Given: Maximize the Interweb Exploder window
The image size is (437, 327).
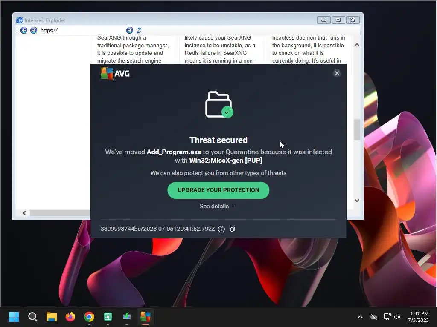Looking at the screenshot, I should (338, 20).
